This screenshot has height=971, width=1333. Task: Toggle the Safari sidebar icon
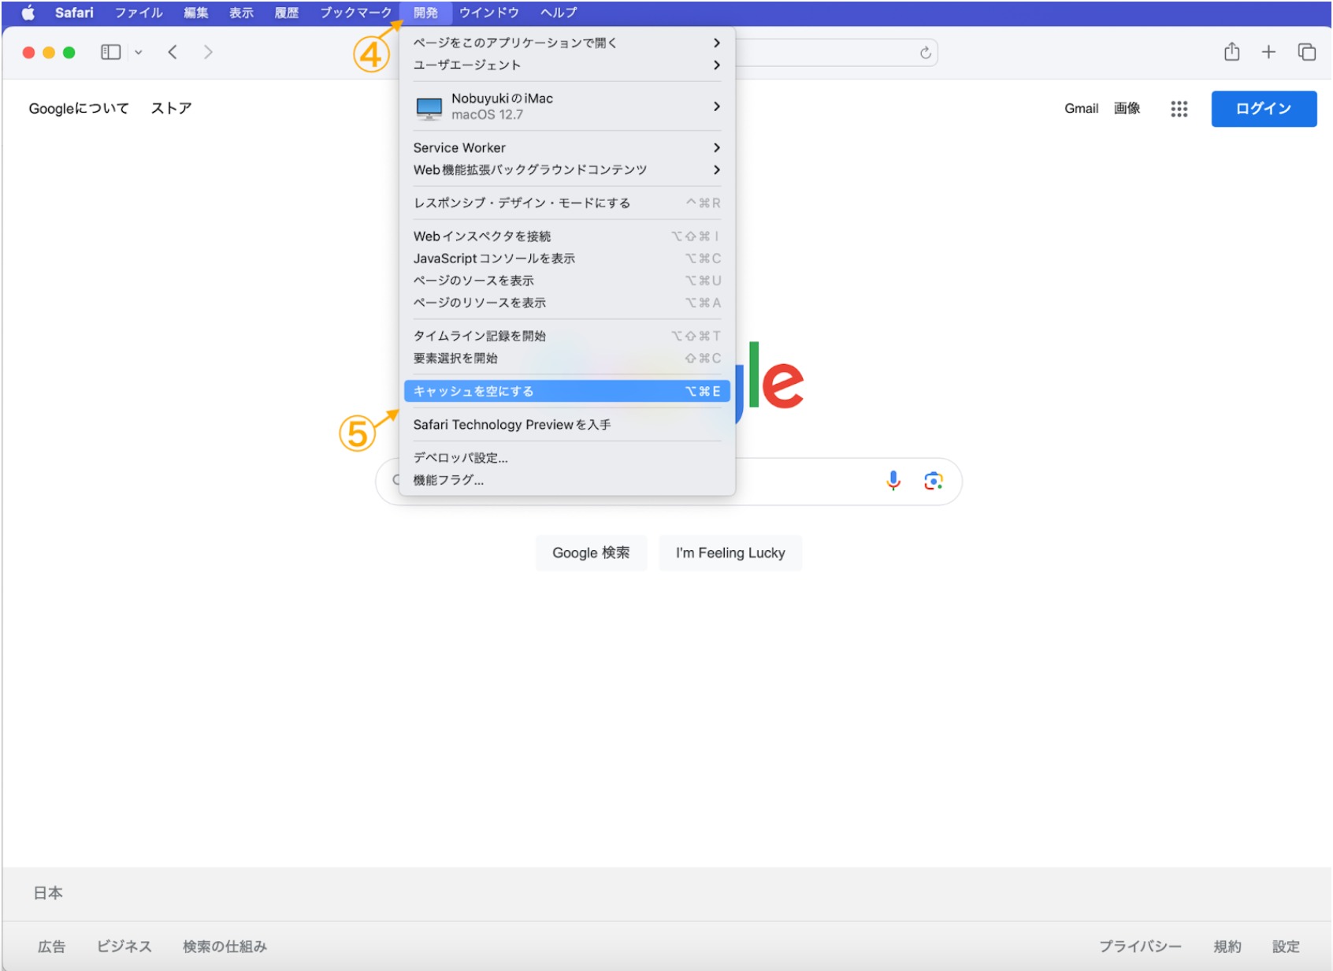[111, 52]
